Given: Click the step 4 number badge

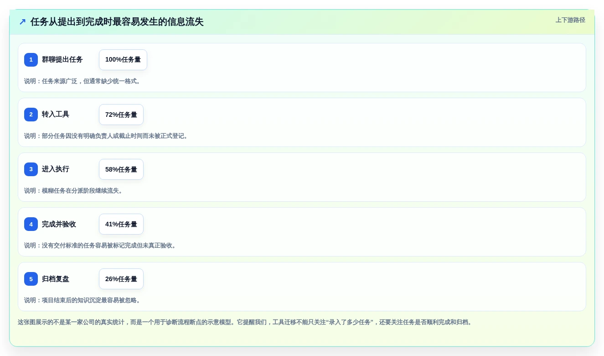Looking at the screenshot, I should (x=31, y=224).
